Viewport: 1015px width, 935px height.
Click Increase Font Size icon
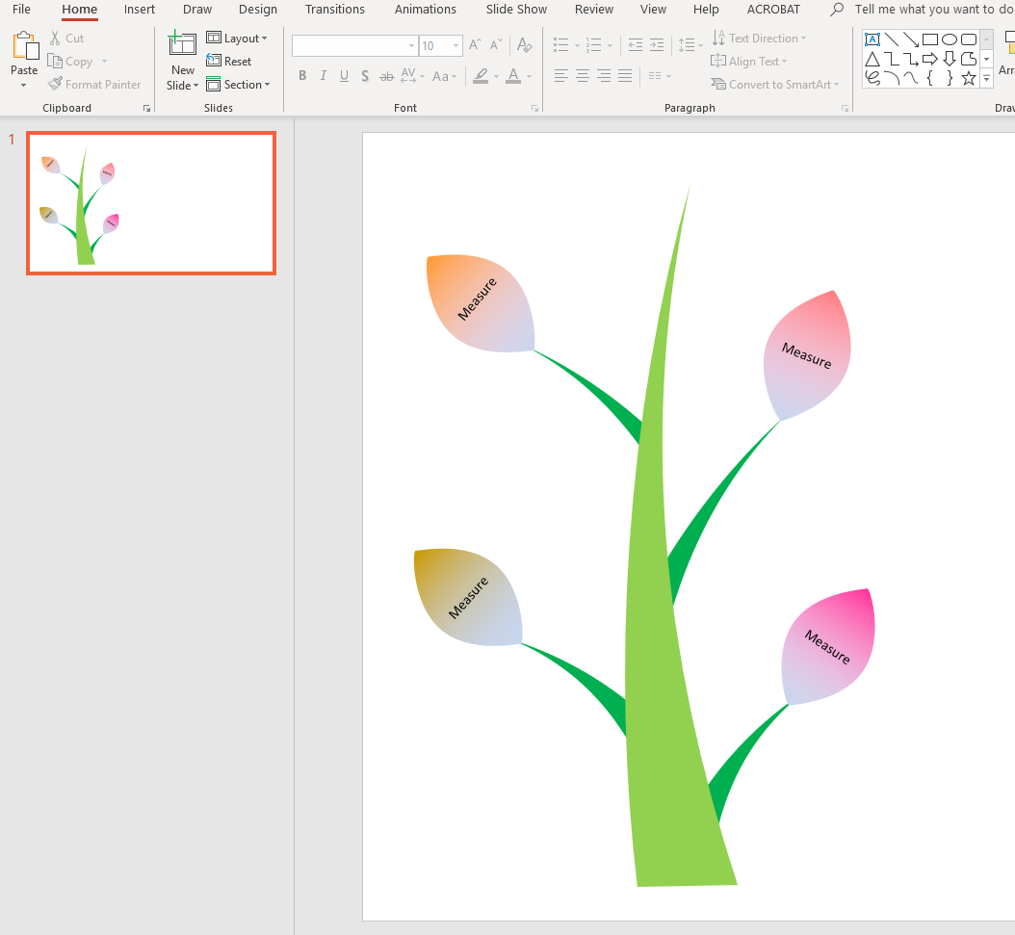(x=475, y=45)
